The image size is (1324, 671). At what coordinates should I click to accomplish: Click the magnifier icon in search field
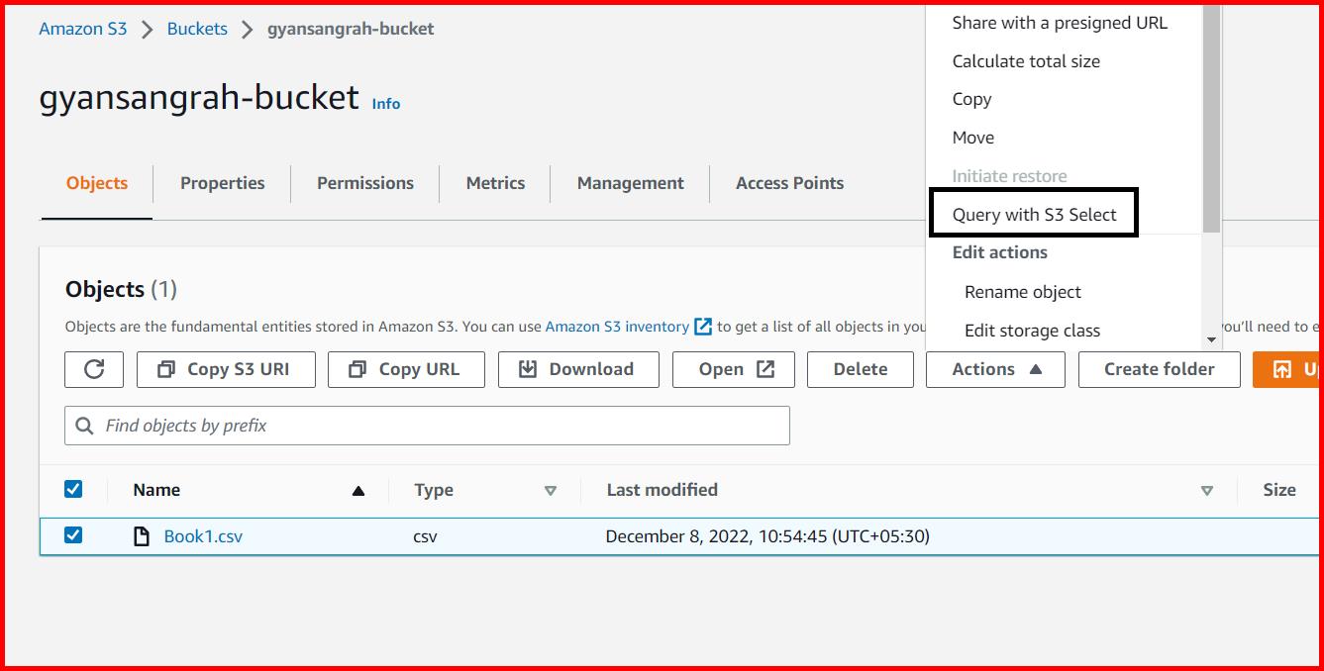(x=83, y=425)
